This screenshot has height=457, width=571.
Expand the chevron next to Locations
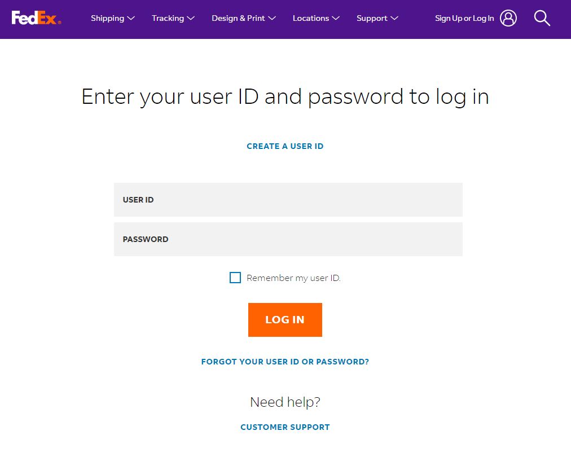tap(336, 18)
